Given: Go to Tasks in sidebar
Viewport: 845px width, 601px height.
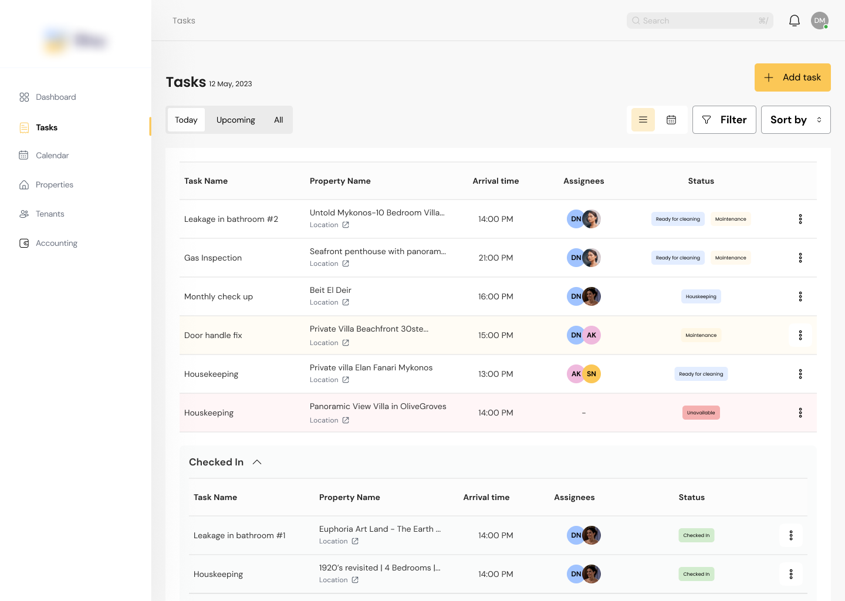Looking at the screenshot, I should (x=46, y=127).
